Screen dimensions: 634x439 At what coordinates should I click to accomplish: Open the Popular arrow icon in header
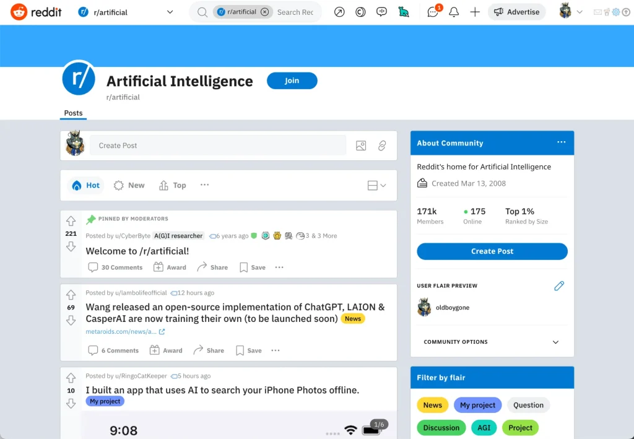(x=339, y=12)
